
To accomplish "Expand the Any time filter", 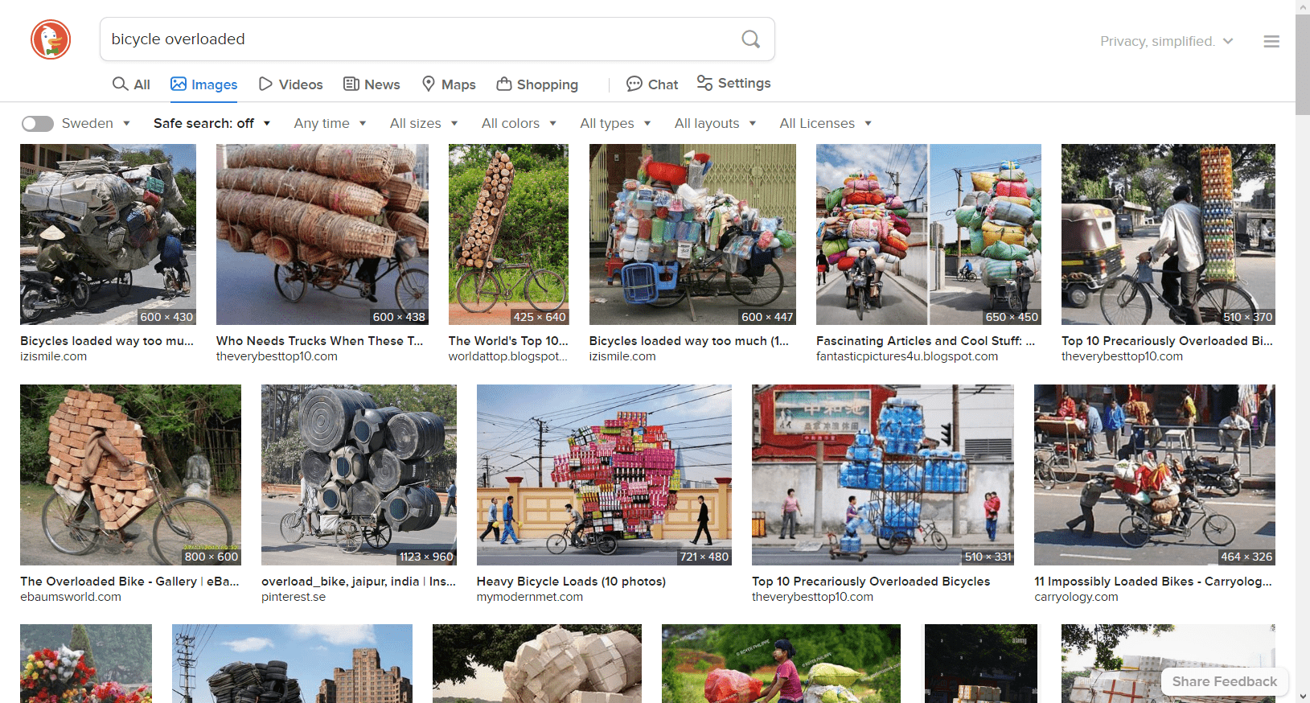I will tap(330, 123).
